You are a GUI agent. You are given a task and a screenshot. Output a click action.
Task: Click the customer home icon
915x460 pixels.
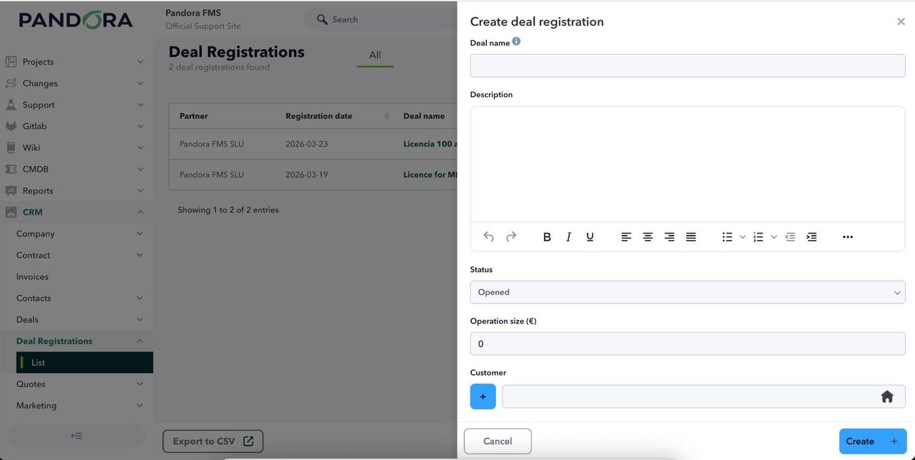click(x=887, y=397)
